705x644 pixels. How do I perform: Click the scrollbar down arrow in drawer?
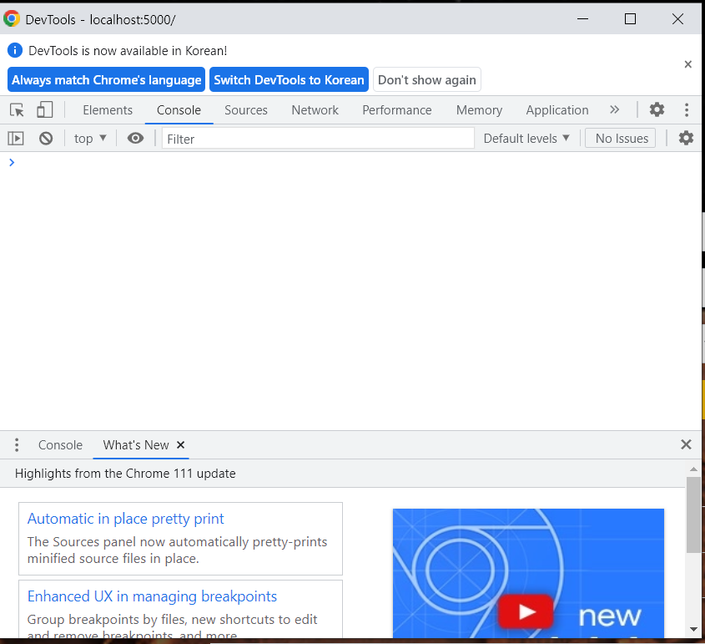coord(693,629)
